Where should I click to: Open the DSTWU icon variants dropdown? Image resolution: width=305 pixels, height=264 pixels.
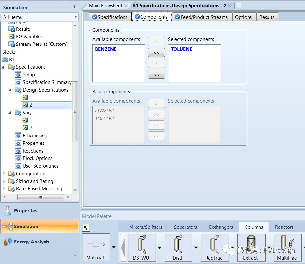pos(159,247)
